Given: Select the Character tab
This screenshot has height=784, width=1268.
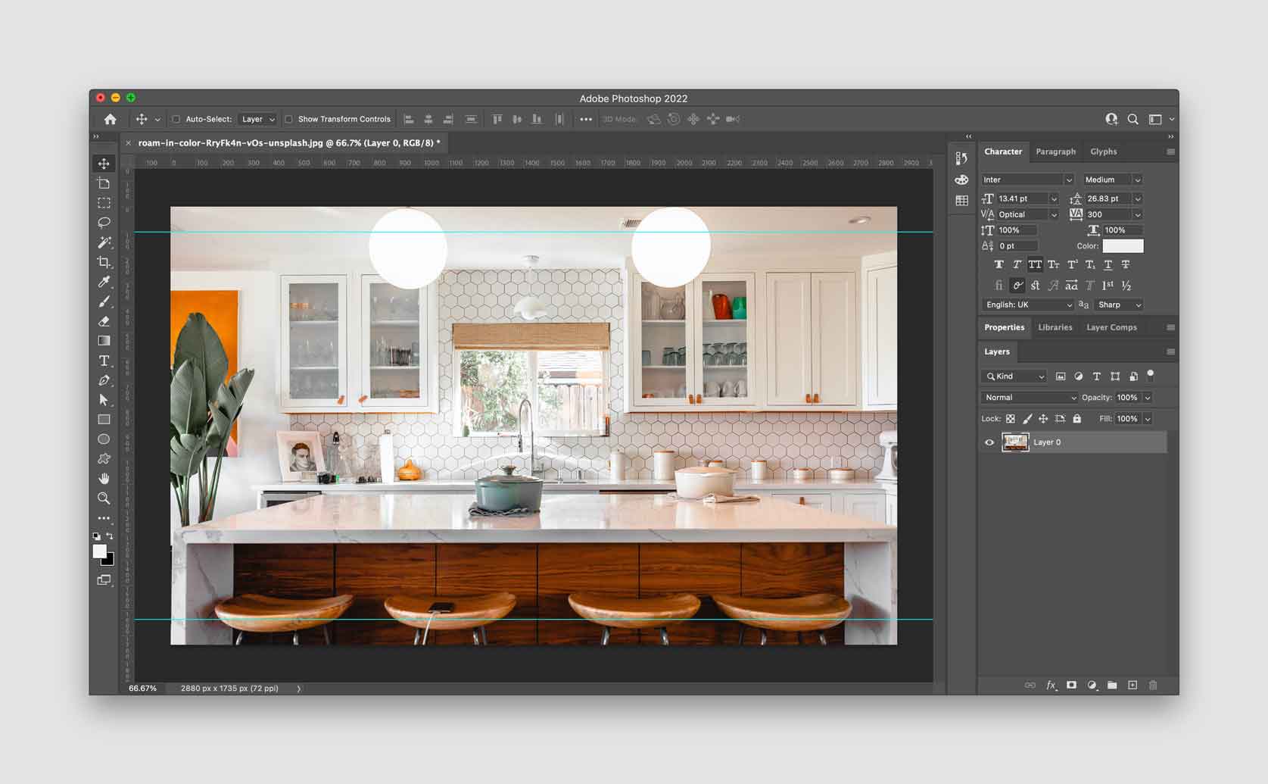Looking at the screenshot, I should coord(1003,151).
